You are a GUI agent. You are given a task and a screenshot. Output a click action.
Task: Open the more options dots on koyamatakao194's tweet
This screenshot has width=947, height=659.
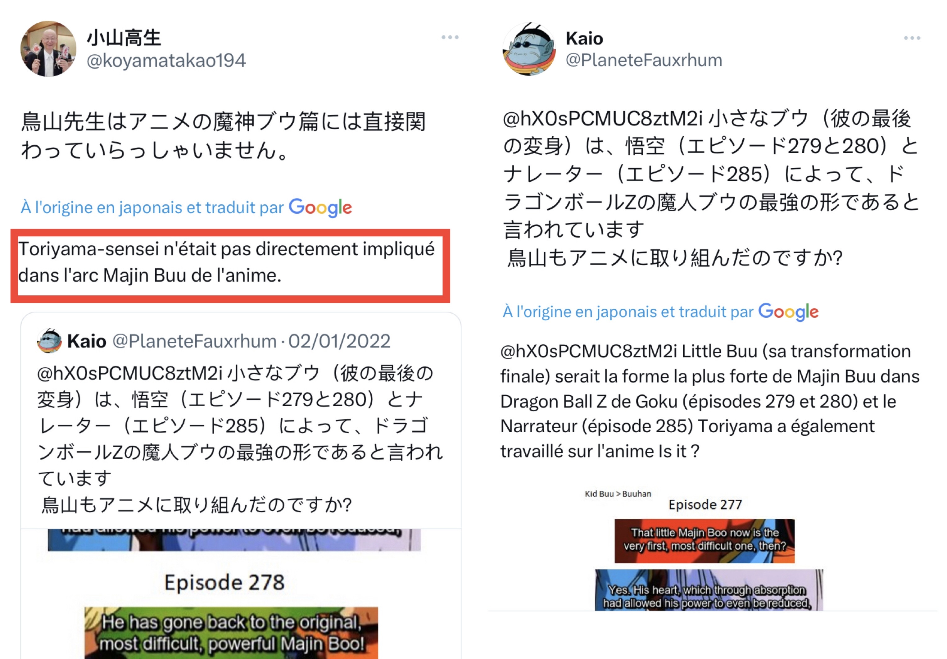(x=450, y=37)
